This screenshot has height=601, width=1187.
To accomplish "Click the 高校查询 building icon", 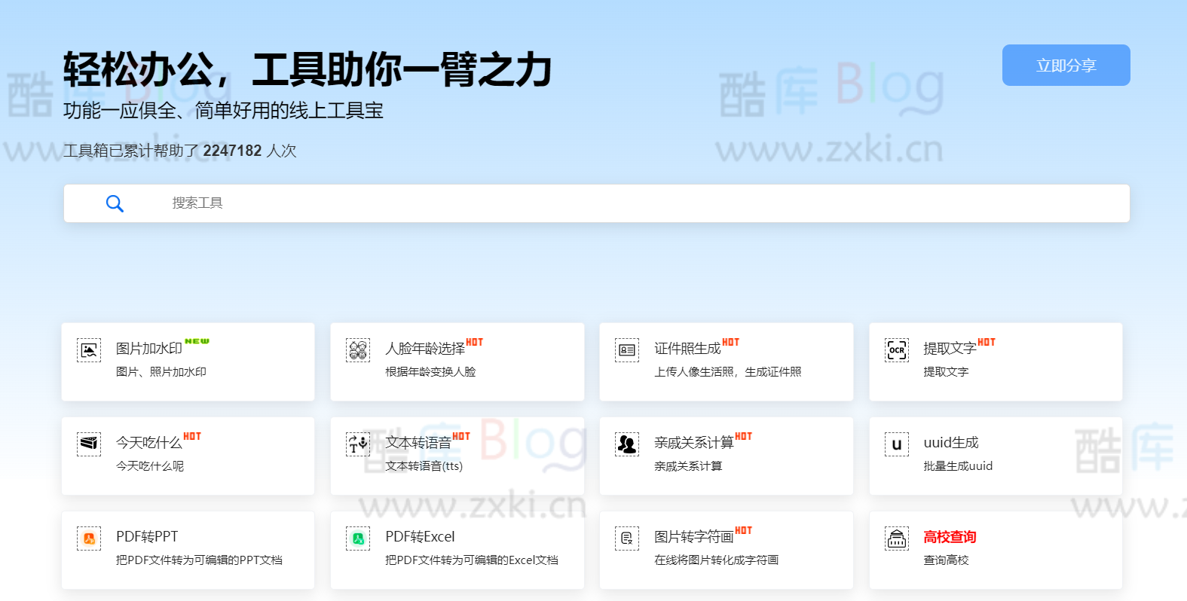I will (897, 538).
